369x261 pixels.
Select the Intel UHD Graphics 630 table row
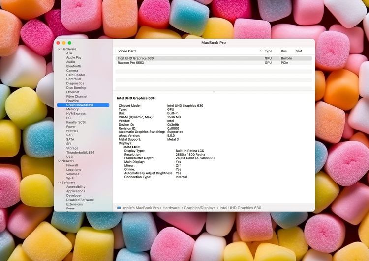click(x=214, y=58)
